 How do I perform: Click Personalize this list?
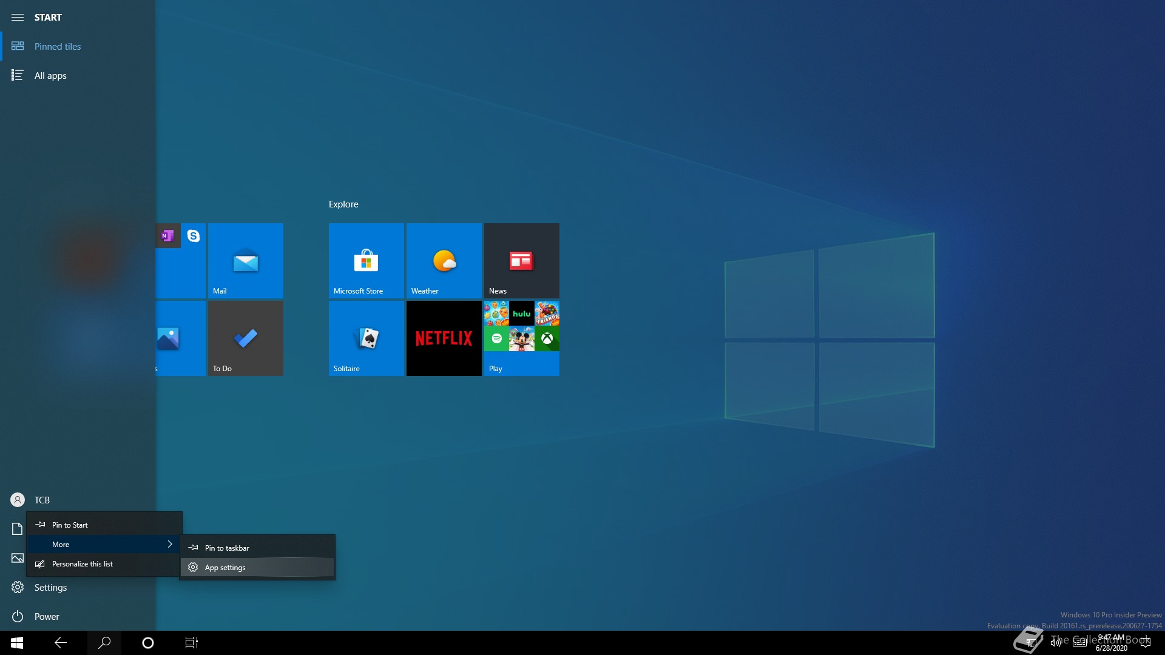click(82, 564)
